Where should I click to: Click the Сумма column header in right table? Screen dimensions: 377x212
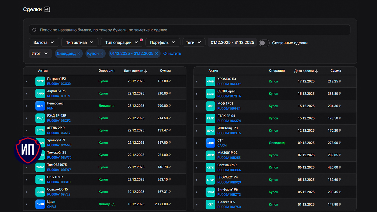point(335,71)
